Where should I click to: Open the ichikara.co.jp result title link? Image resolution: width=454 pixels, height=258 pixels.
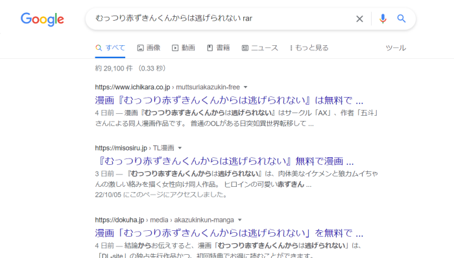point(229,100)
